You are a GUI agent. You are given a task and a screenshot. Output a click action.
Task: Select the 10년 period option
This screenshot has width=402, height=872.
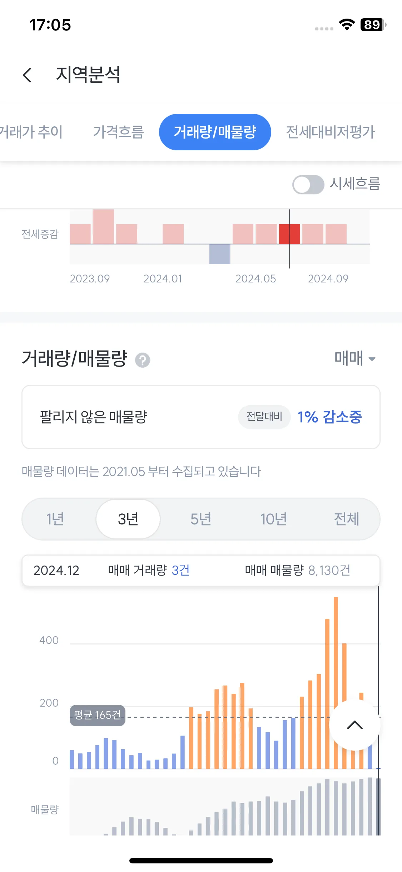(x=274, y=519)
